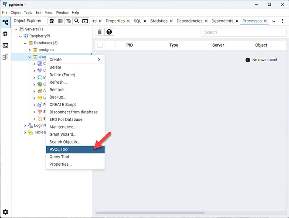
Task: Click the trash delete icon in Processes
Action: [100, 32]
